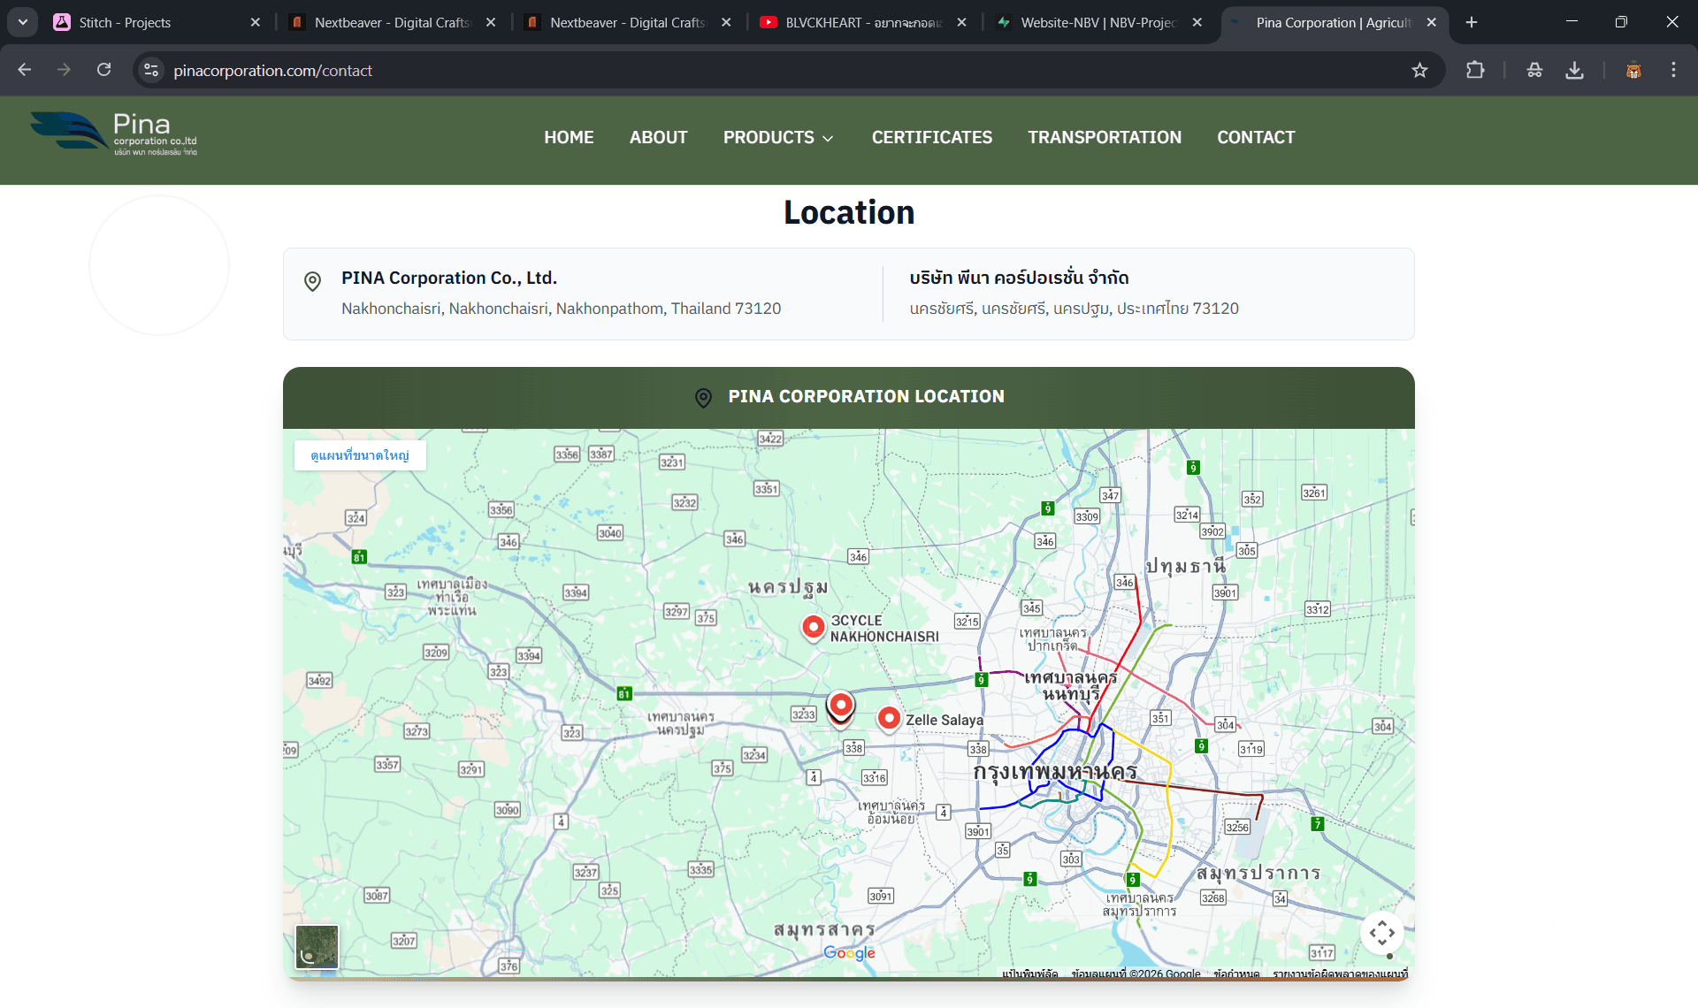Viewport: 1698px width, 1008px height.
Task: Click the 3CYCLE Nakhonchaisri map pin
Action: pos(813,627)
